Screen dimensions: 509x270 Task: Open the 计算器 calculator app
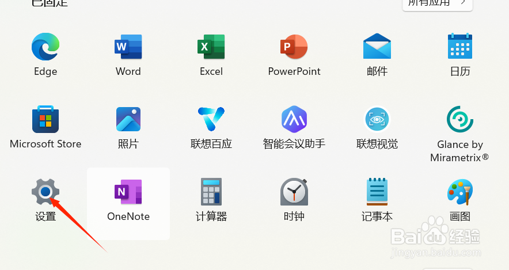pyautogui.click(x=211, y=192)
